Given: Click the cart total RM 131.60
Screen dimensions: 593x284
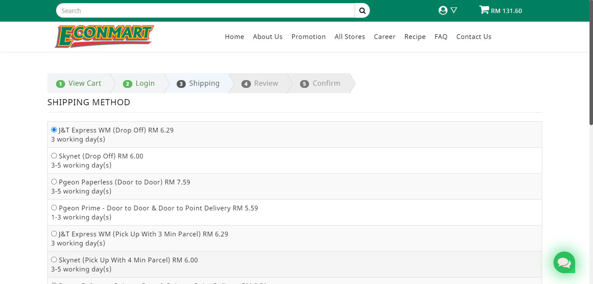Looking at the screenshot, I should (x=507, y=11).
